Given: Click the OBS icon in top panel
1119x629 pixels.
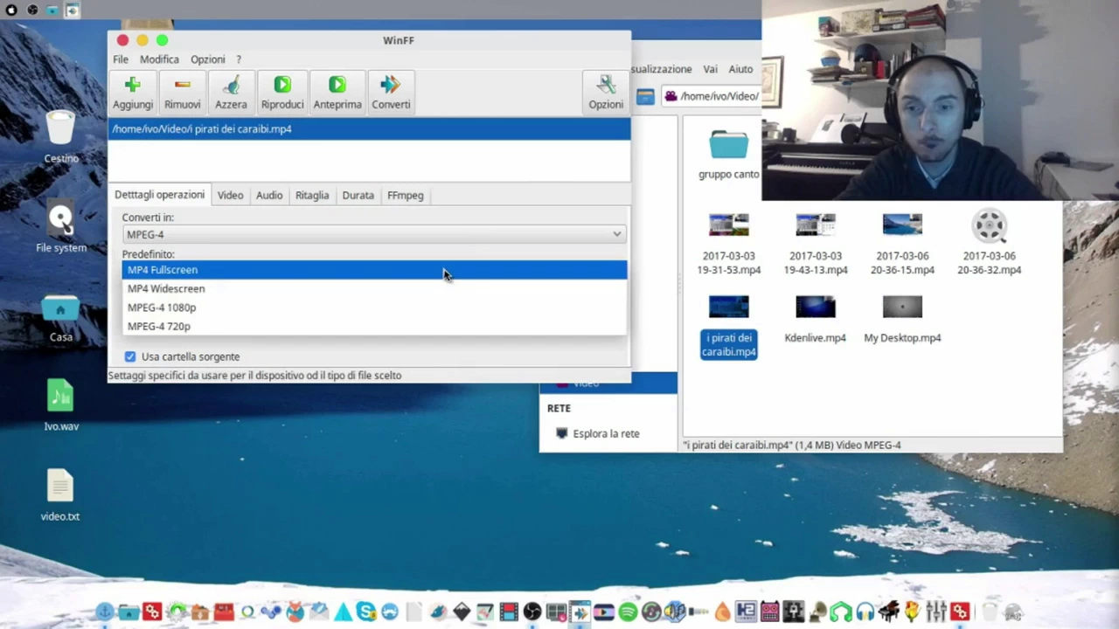Looking at the screenshot, I should [x=32, y=10].
